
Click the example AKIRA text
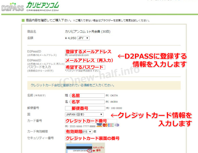tap(114, 102)
